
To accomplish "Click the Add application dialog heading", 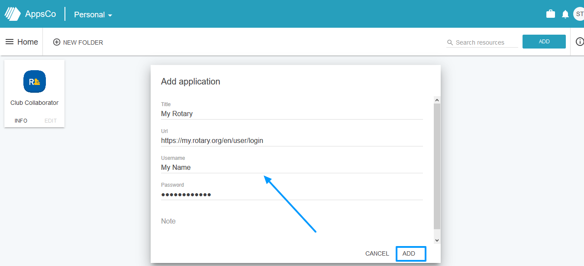I will [x=190, y=81].
